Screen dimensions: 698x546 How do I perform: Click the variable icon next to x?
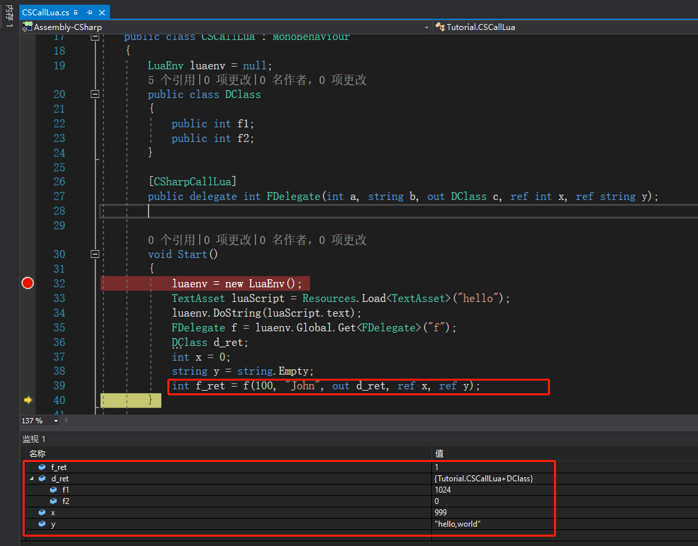pyautogui.click(x=42, y=513)
